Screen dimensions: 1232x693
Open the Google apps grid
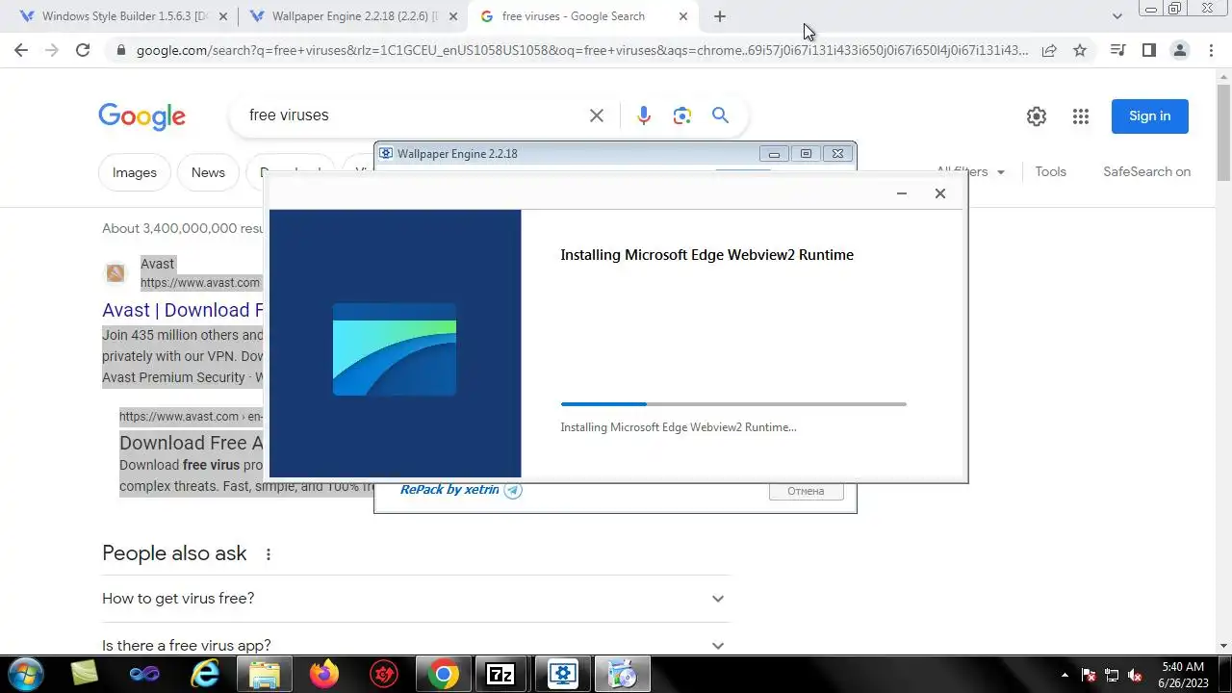pyautogui.click(x=1081, y=116)
